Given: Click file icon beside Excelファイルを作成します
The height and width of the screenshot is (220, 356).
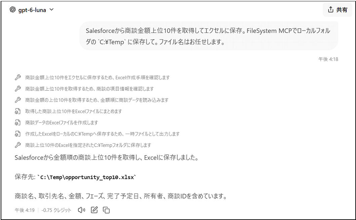Looking at the screenshot, I should [18, 122].
